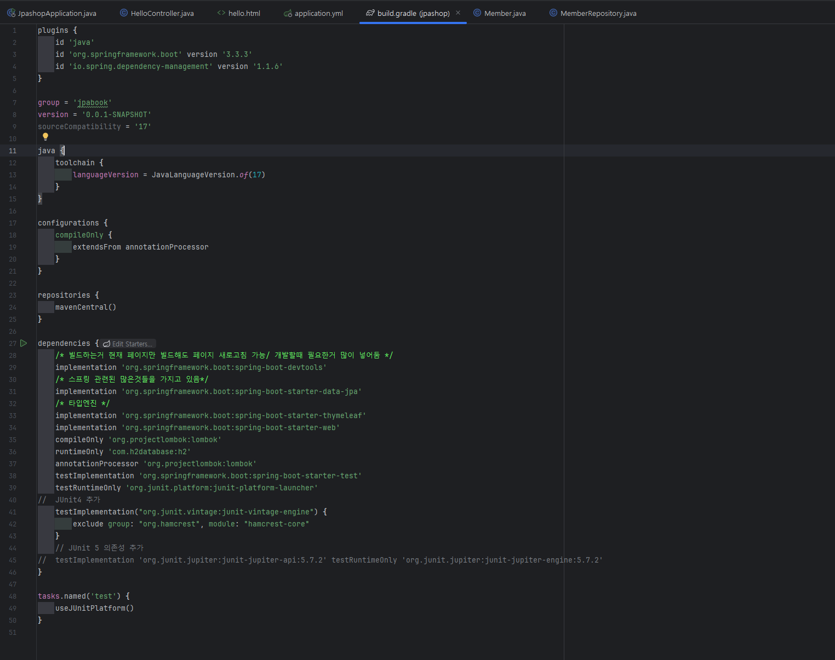The width and height of the screenshot is (835, 660).
Task: Select the build.gradle (jpashop) tab
Action: (413, 13)
